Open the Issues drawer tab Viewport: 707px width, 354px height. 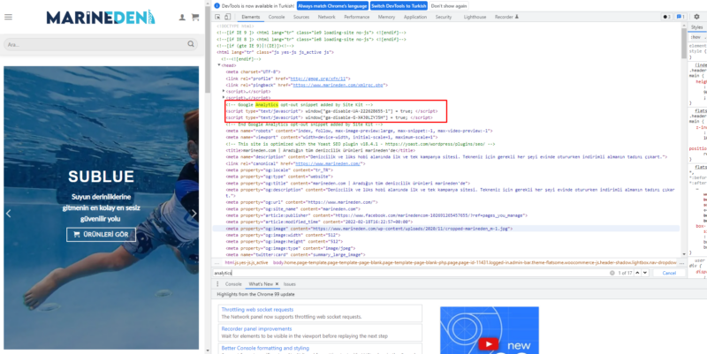coord(290,284)
